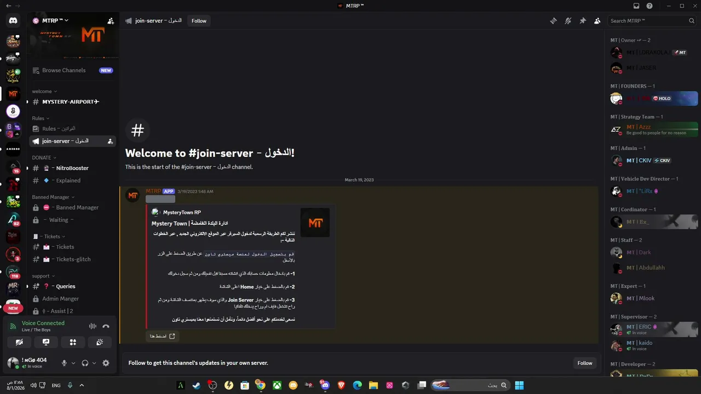The image size is (701, 394).
Task: Collapse the Rules category
Action: pyautogui.click(x=41, y=118)
